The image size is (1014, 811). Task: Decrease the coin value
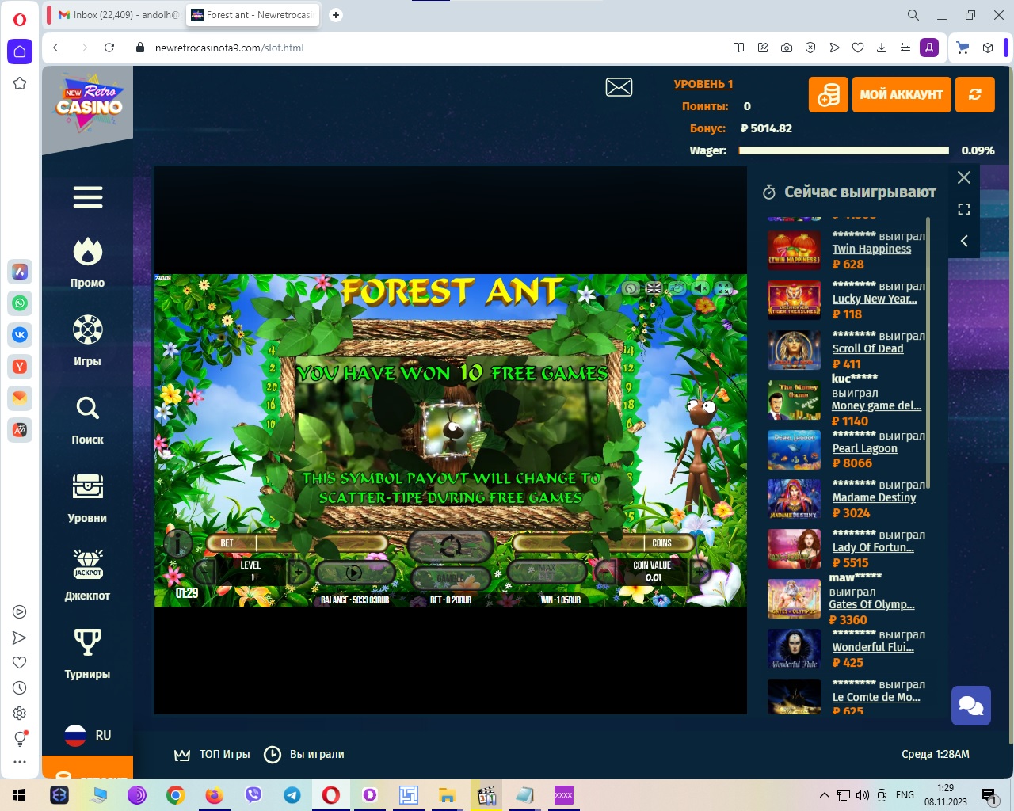(606, 571)
